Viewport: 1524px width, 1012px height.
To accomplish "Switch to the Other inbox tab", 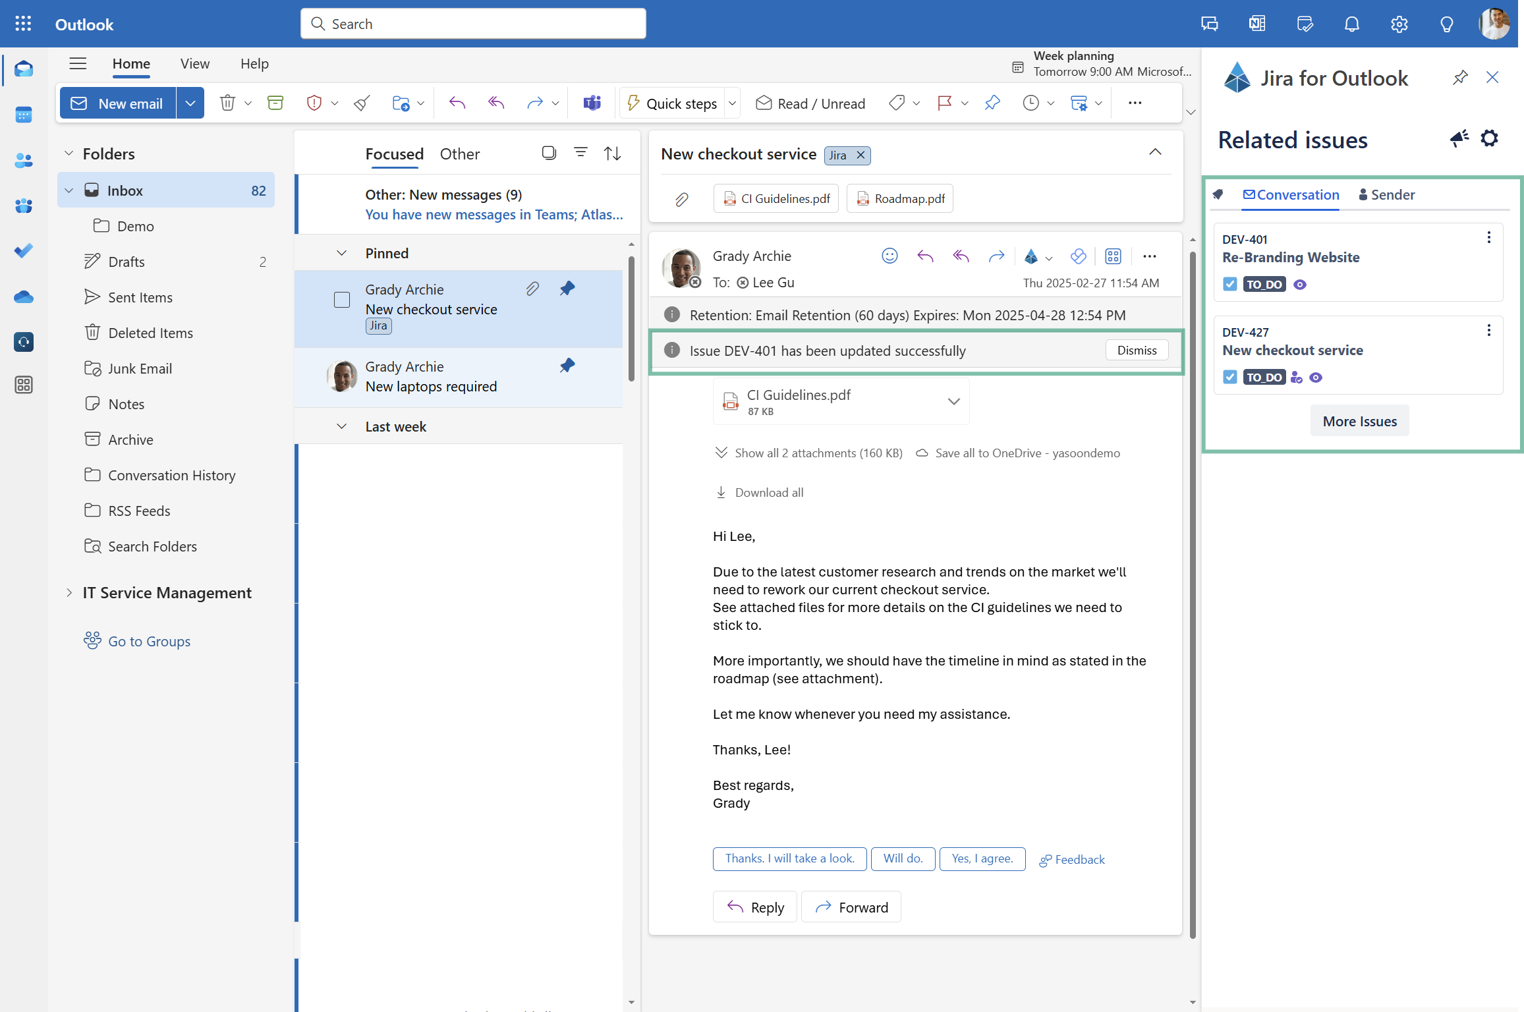I will 459,154.
